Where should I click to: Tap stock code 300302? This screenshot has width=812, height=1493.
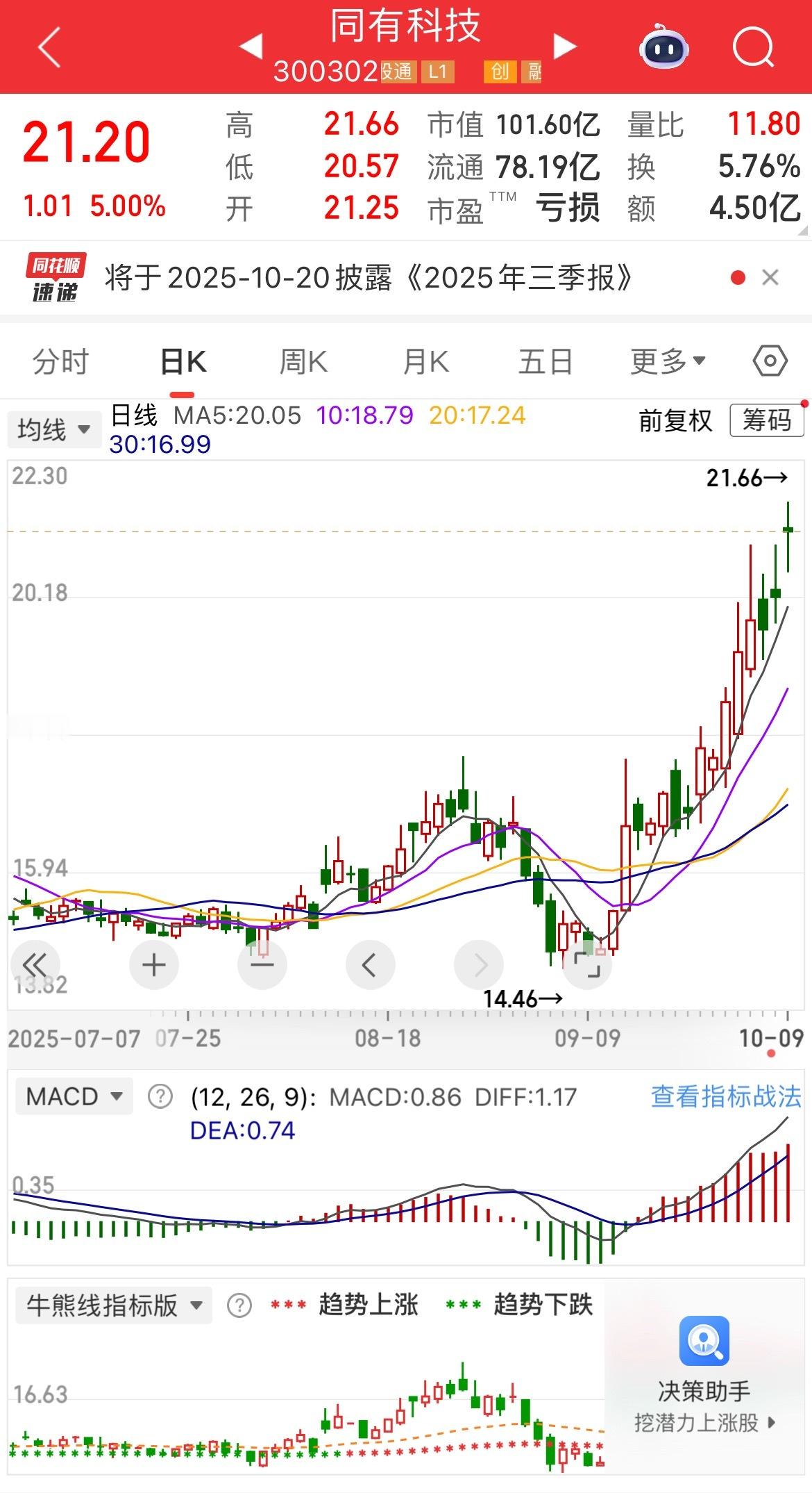coord(325,71)
